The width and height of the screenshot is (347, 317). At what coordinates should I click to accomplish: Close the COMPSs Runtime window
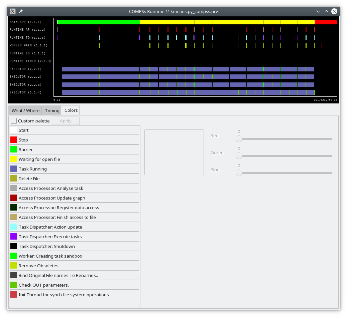pos(334,11)
